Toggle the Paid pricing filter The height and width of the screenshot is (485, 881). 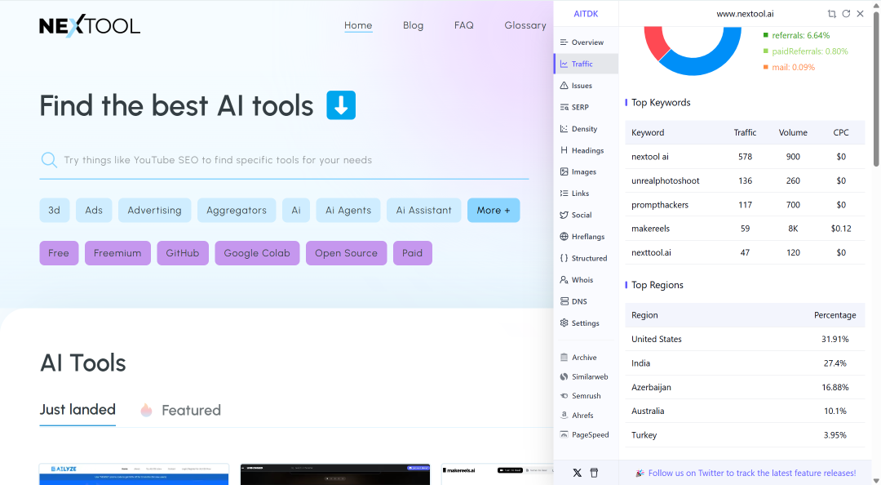point(413,253)
